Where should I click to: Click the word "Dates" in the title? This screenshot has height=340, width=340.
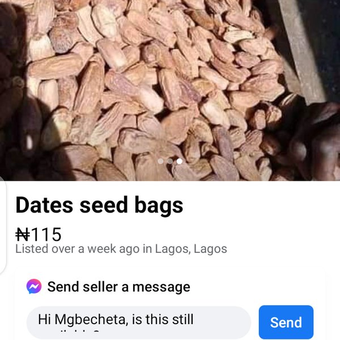click(x=45, y=205)
